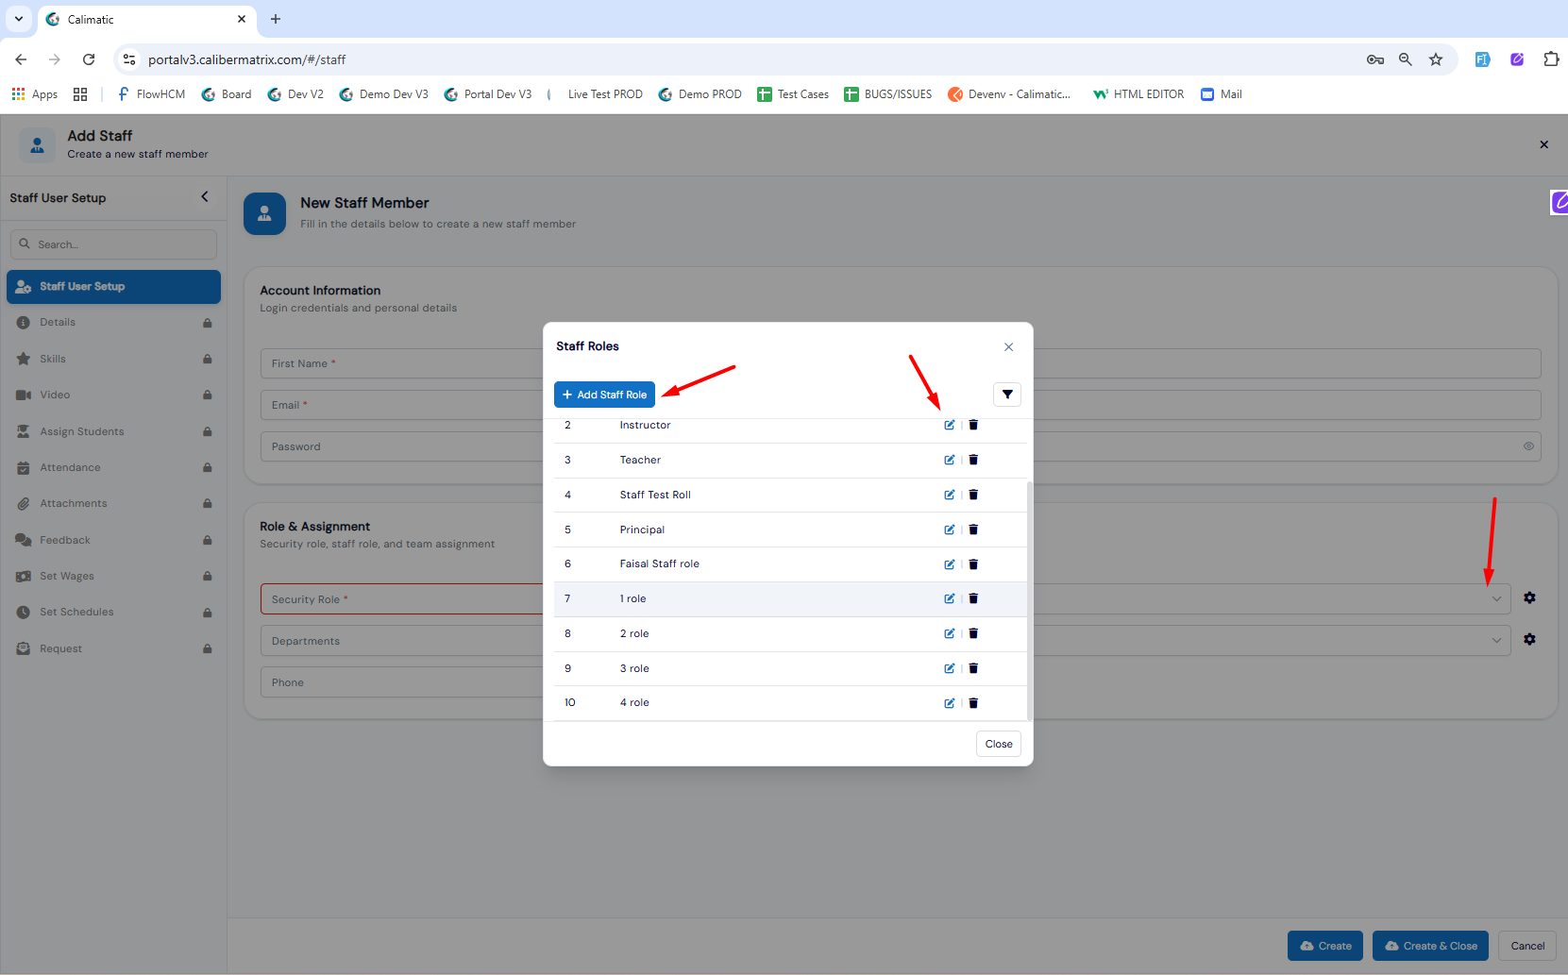This screenshot has width=1568, height=975.
Task: Click Add Staff Role button
Action: (x=604, y=395)
